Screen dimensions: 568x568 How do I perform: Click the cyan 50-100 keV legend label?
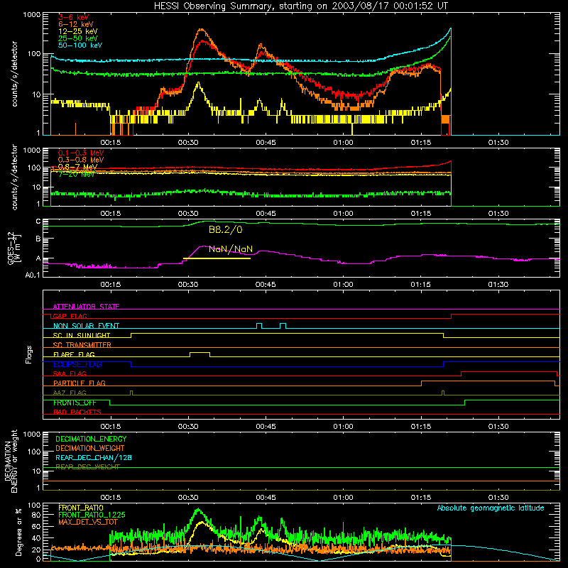[x=80, y=45]
